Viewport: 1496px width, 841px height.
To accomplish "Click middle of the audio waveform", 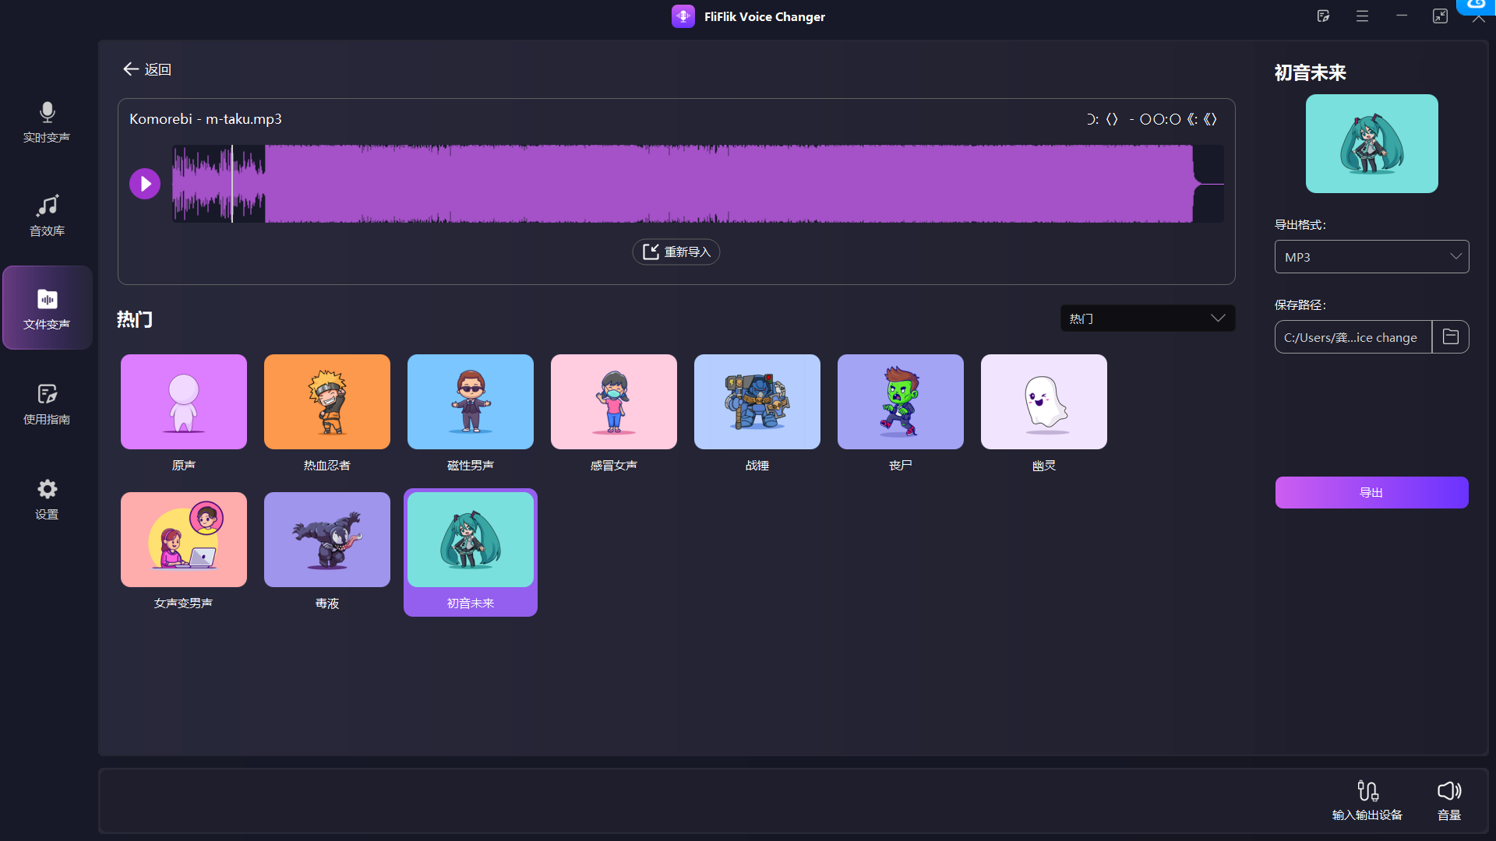I will [697, 184].
